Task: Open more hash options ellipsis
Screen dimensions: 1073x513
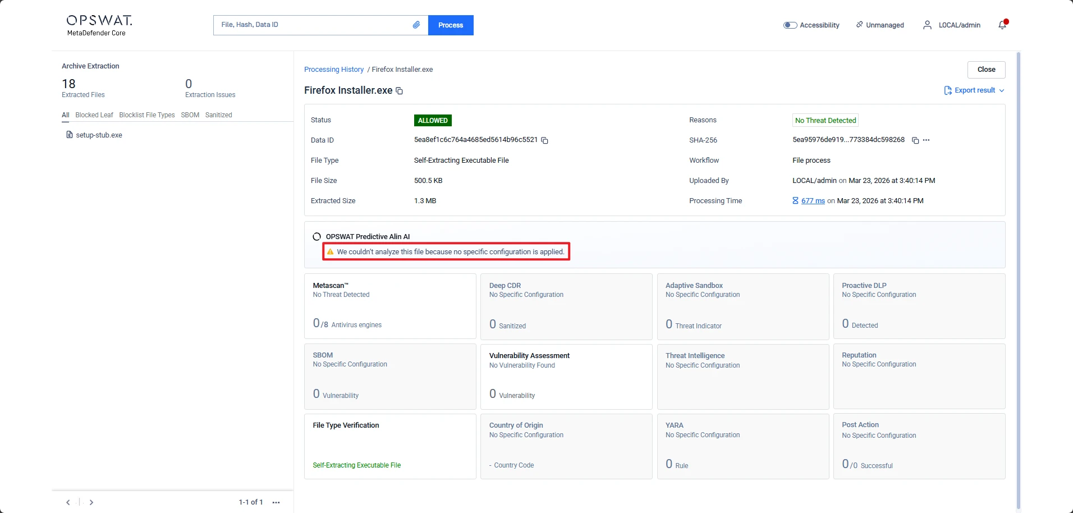Action: pyautogui.click(x=927, y=140)
